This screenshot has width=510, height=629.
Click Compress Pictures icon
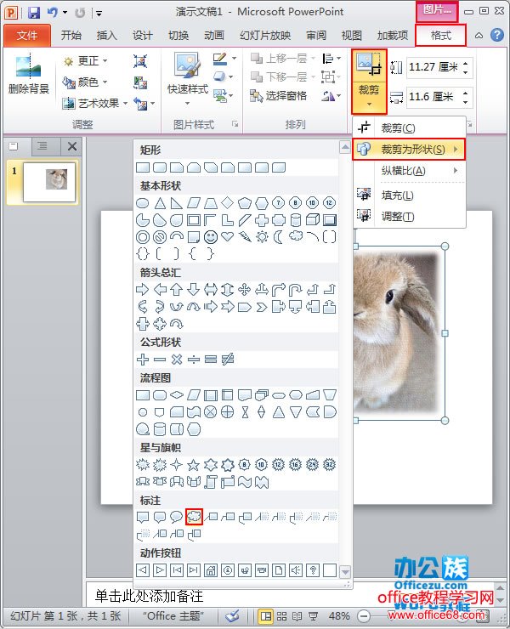[x=140, y=61]
